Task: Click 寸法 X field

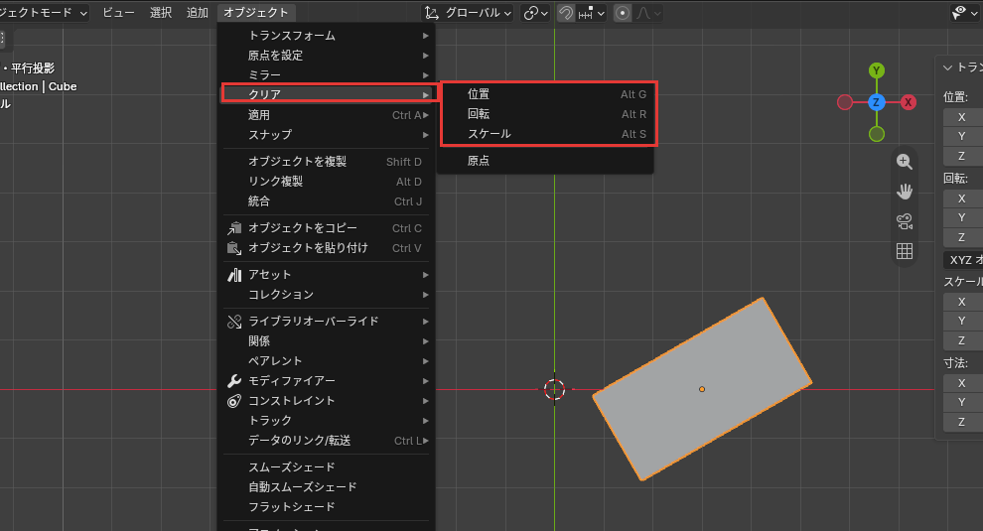Action: (963, 383)
